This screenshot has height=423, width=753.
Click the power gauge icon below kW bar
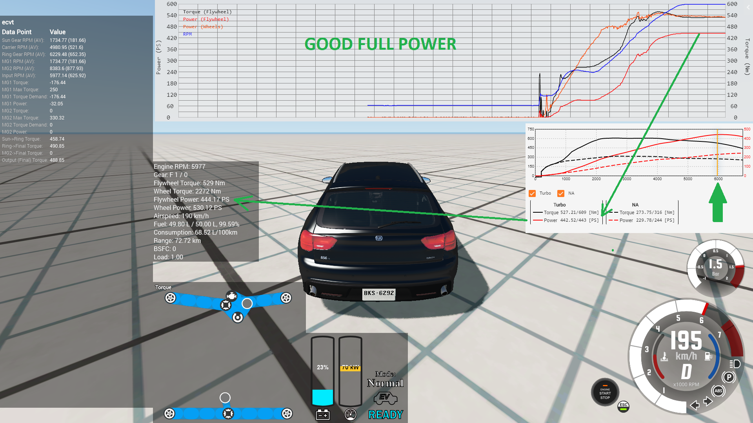(350, 414)
